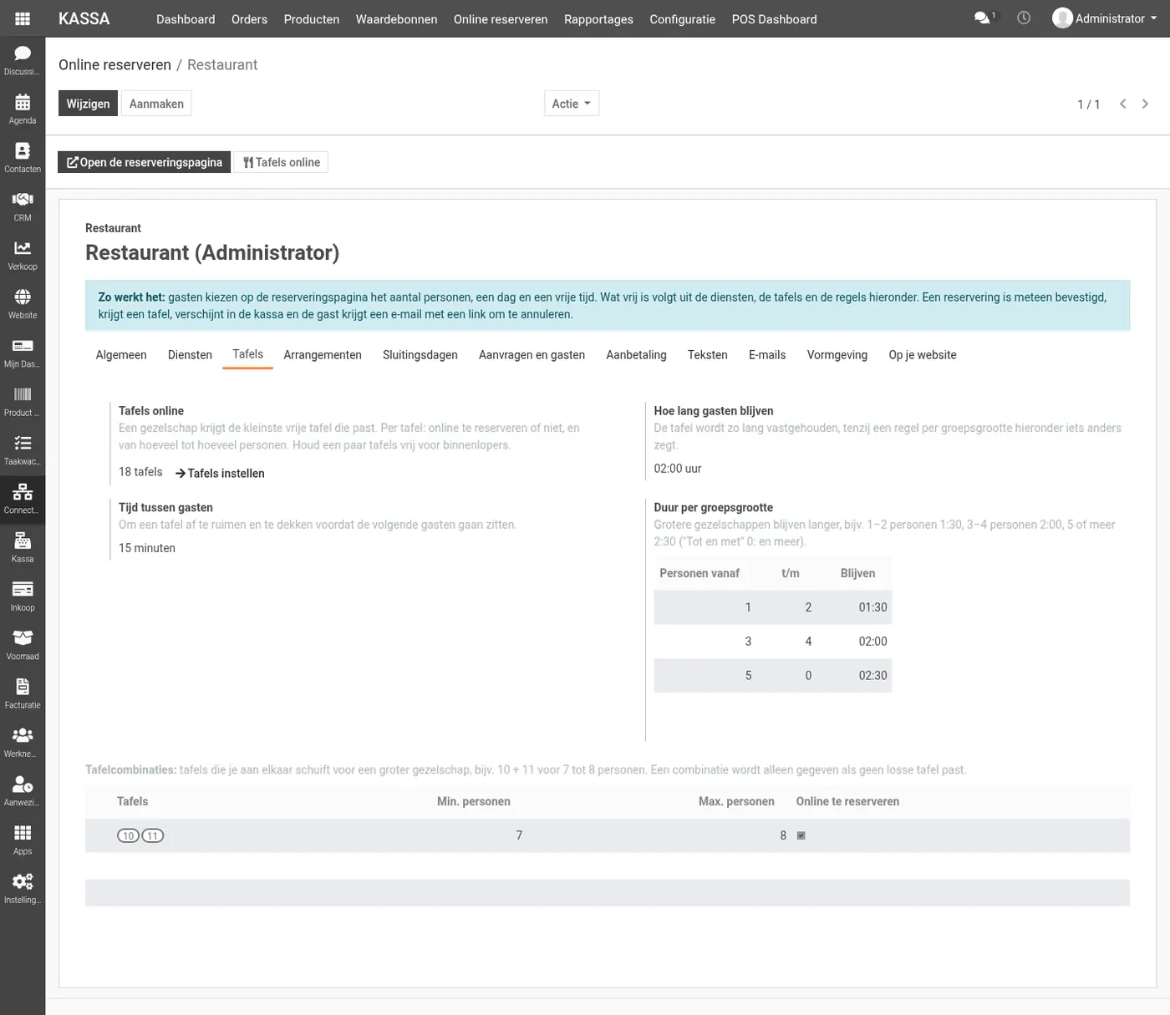
Task: Switch to the Diensten tab
Action: pos(190,355)
